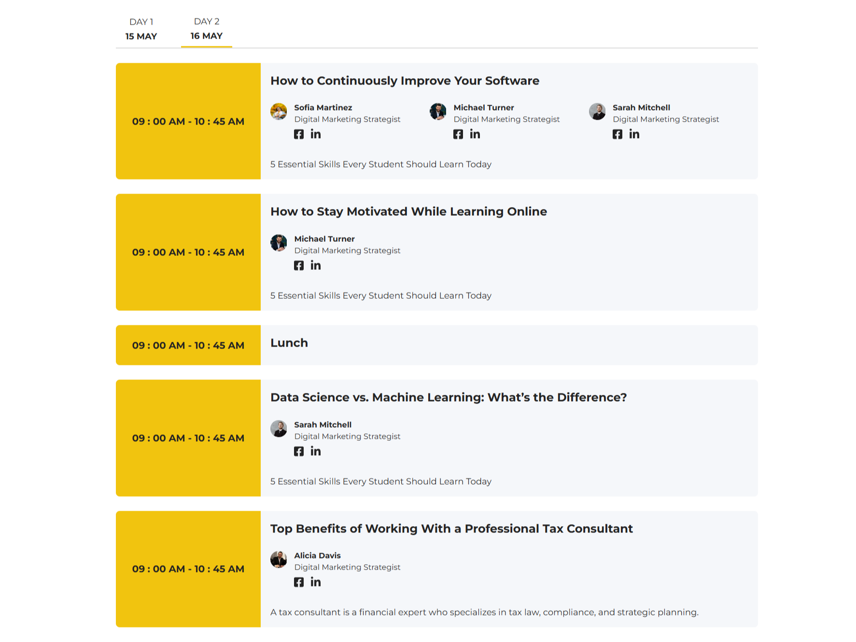Click Sarah Mitchell's avatar in Data Science session
Screen dimensions: 856x642
279,429
